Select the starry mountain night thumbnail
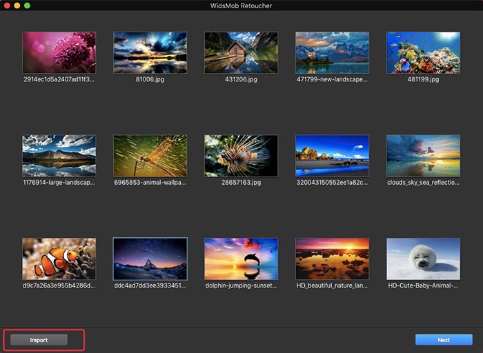 [150, 259]
